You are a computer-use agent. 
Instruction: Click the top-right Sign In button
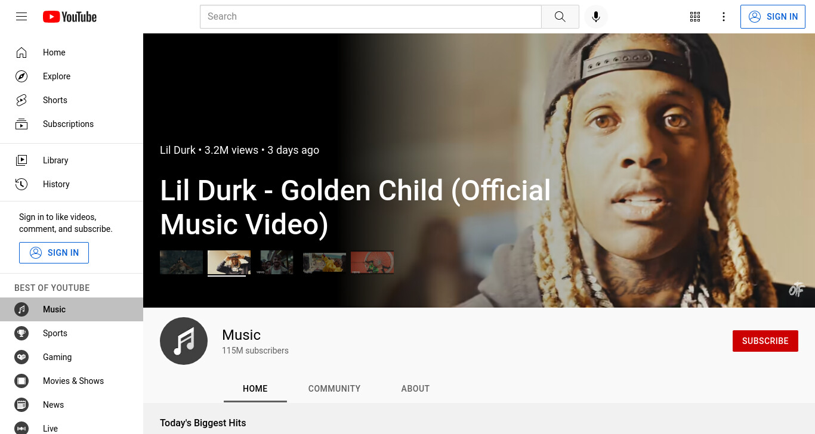773,17
